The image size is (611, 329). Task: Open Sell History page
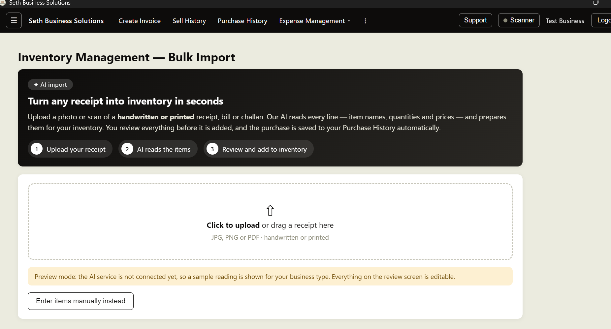click(189, 21)
